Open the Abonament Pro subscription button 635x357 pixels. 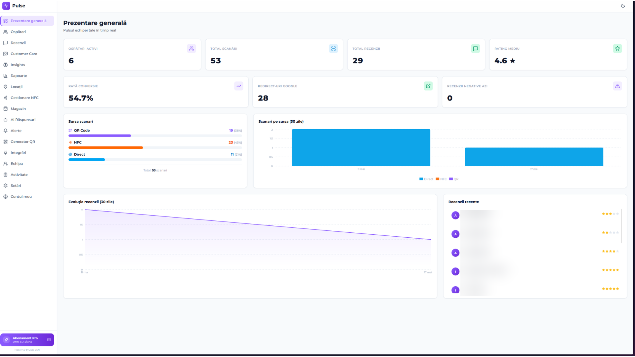tap(27, 340)
